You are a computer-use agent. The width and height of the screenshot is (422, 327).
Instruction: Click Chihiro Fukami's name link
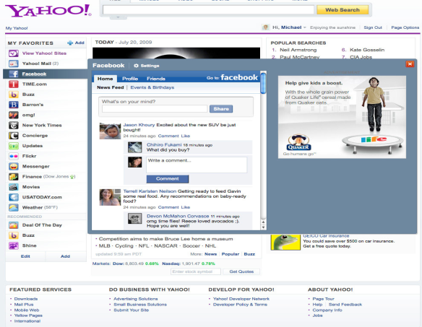pos(164,144)
